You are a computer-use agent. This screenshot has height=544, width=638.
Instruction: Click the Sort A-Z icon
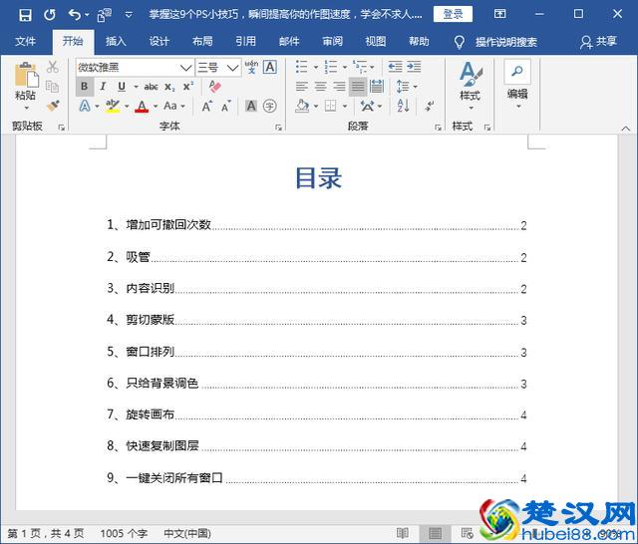403,107
